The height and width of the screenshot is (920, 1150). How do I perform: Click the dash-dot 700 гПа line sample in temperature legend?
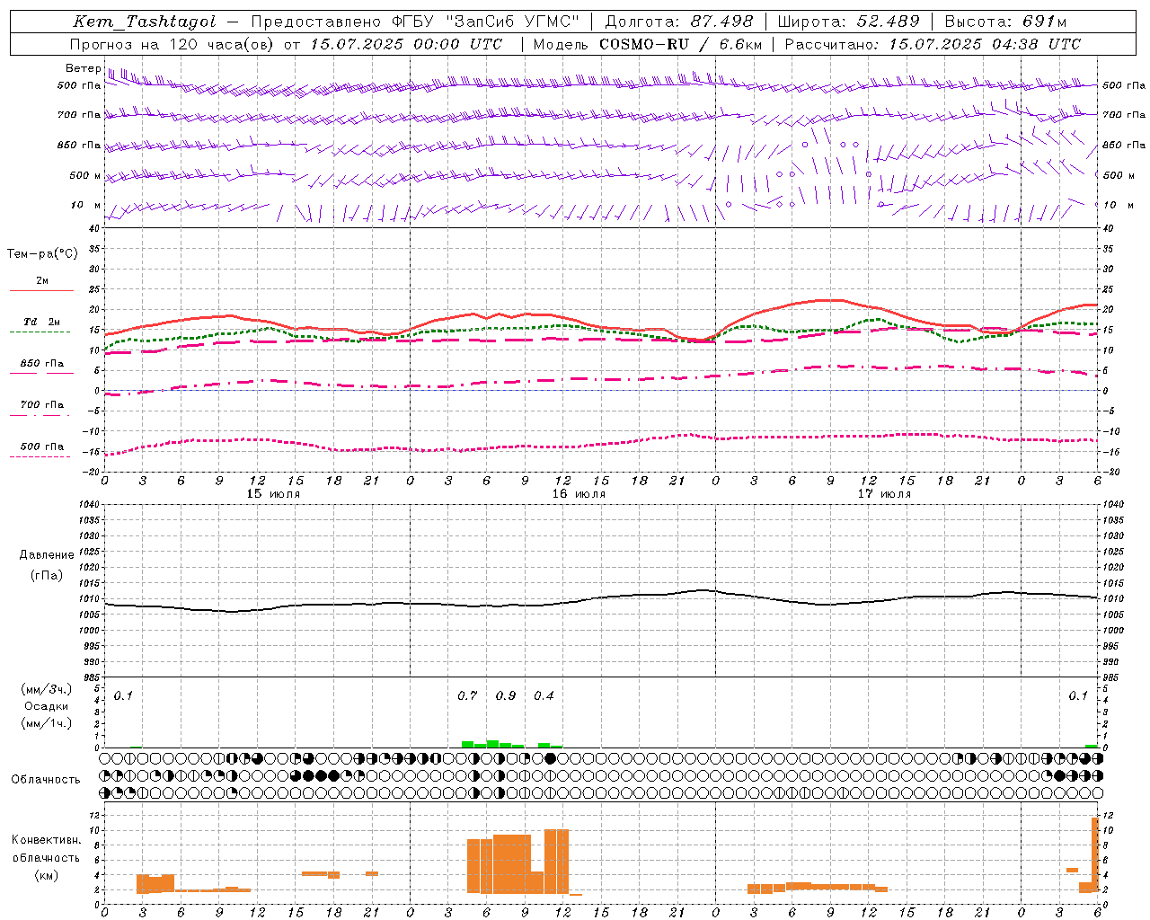click(40, 415)
